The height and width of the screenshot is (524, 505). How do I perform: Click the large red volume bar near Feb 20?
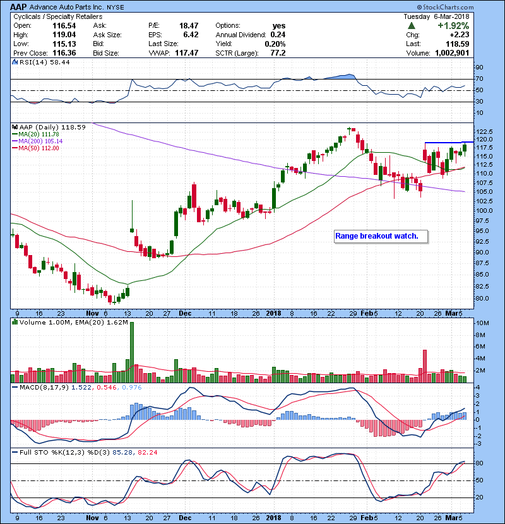425,366
